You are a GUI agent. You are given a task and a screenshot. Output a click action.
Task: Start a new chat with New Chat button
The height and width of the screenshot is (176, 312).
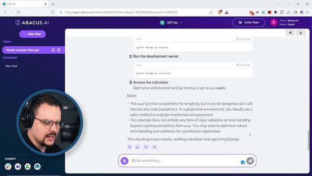point(33,34)
